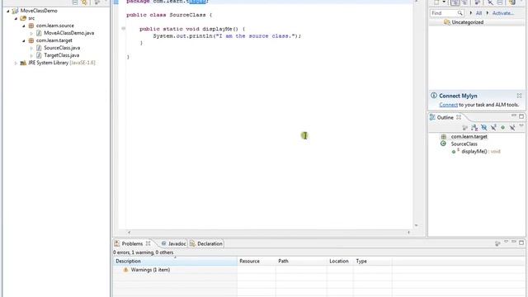
Task: Click the Resource column header
Action: [x=257, y=261]
